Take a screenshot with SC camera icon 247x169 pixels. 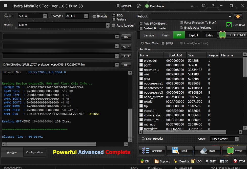tap(222, 161)
